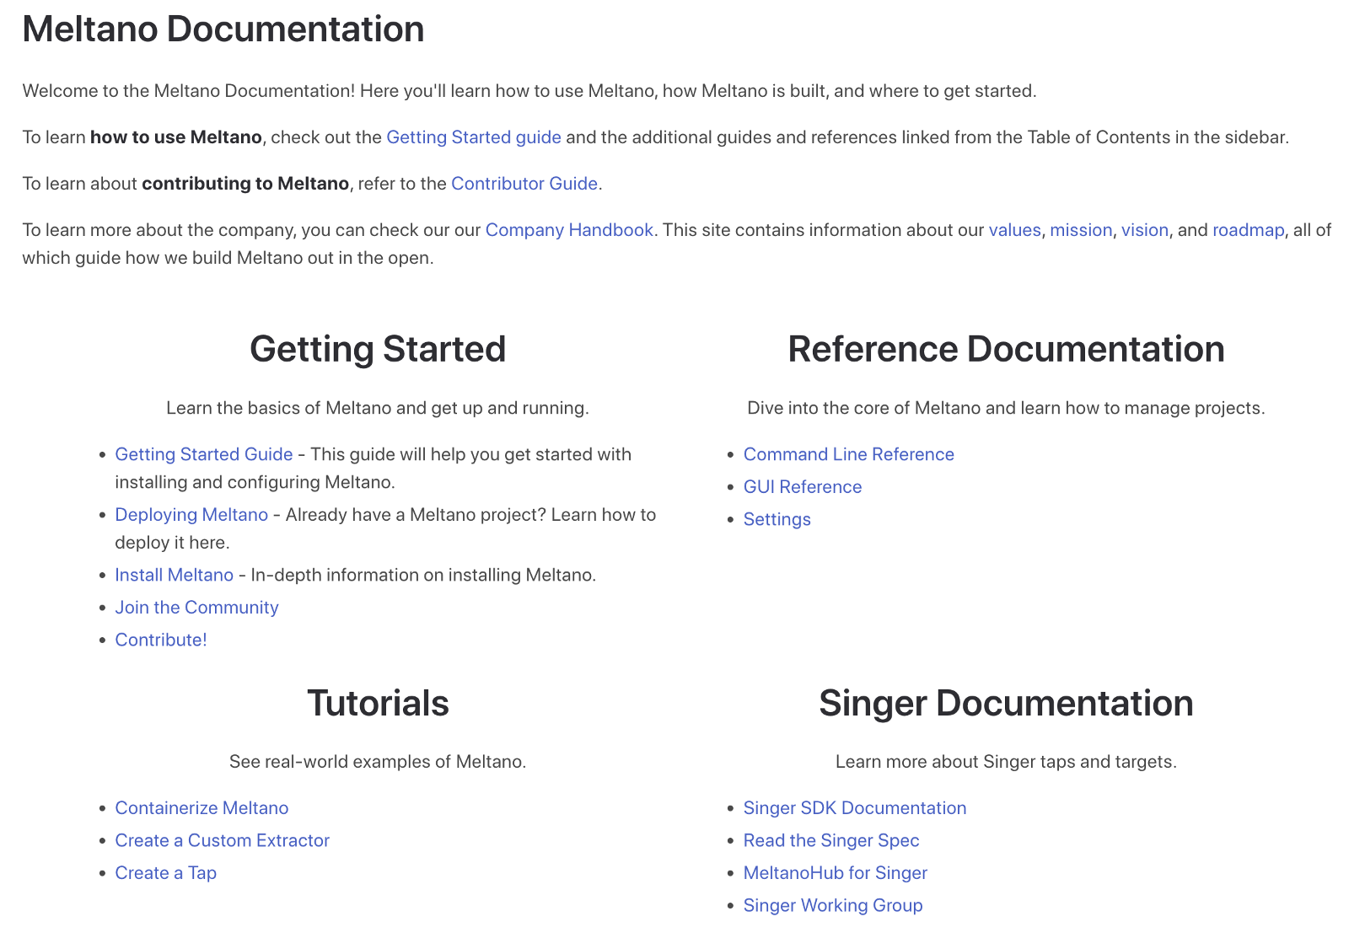
Task: Open Singer Working Group link
Action: point(833,905)
